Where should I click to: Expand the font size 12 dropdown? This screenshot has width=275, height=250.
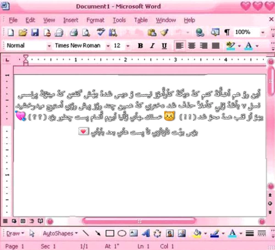128,46
